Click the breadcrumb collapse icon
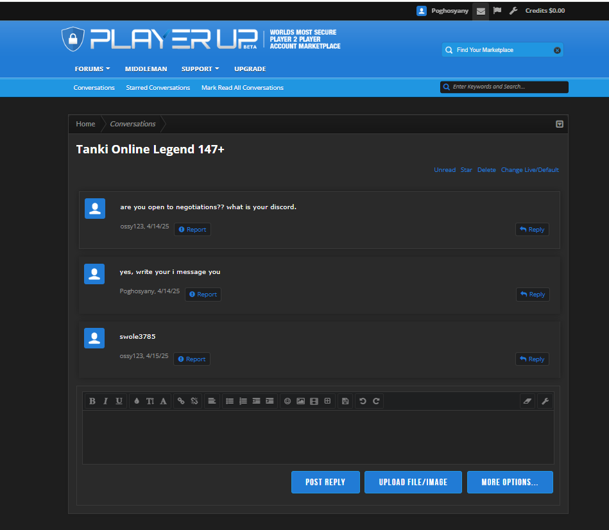This screenshot has height=530, width=609. pos(560,124)
